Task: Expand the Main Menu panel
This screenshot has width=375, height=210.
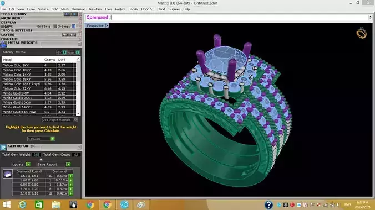Action: click(x=11, y=18)
